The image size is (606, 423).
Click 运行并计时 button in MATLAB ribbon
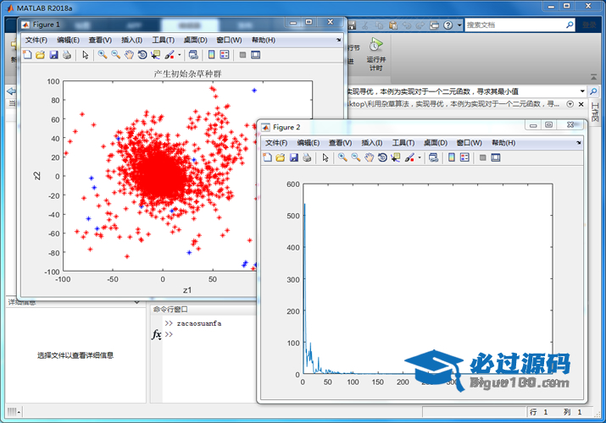(376, 54)
